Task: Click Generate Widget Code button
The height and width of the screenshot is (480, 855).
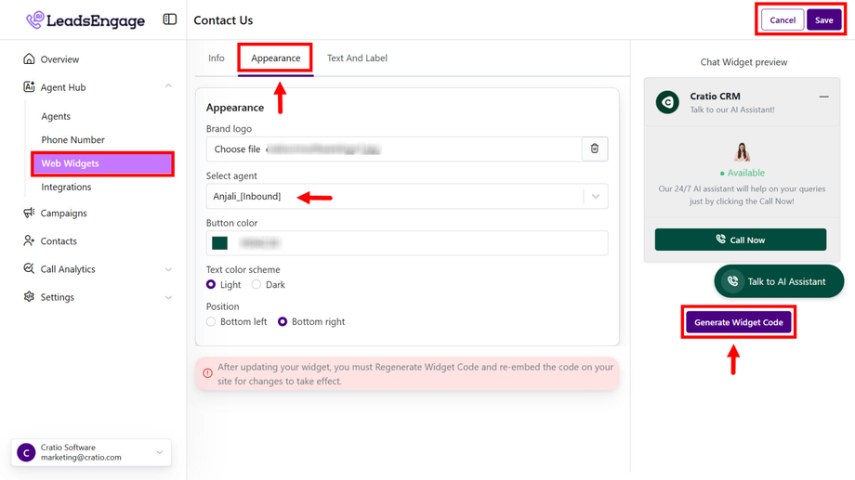Action: point(739,322)
